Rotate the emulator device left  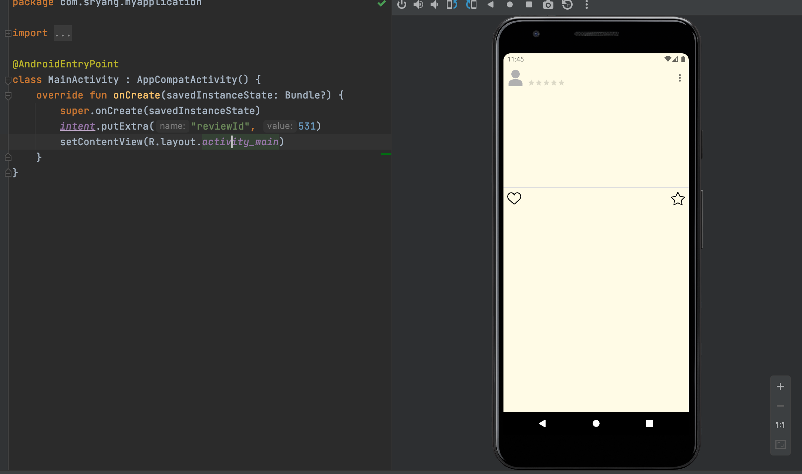point(452,5)
